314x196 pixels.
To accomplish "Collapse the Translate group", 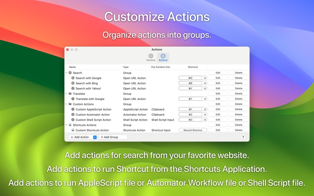I will 66,94.
